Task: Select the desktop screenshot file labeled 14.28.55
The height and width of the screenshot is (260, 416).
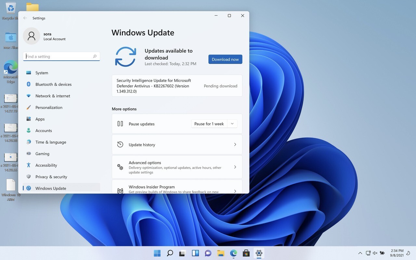Action: [x=10, y=162]
